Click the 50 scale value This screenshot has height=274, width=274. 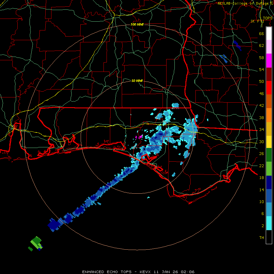(x=262, y=82)
